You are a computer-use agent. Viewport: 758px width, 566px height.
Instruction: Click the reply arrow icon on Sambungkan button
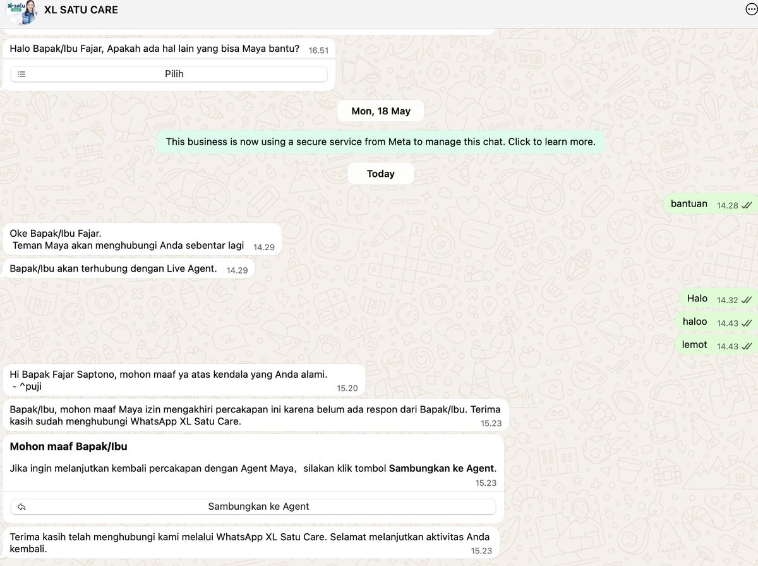coord(21,507)
